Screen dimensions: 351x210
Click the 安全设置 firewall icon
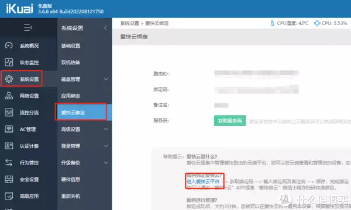click(9, 179)
